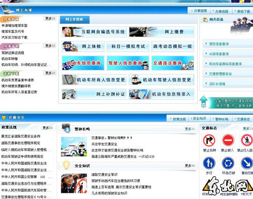Select the 网上车管所 tab

click(74, 20)
